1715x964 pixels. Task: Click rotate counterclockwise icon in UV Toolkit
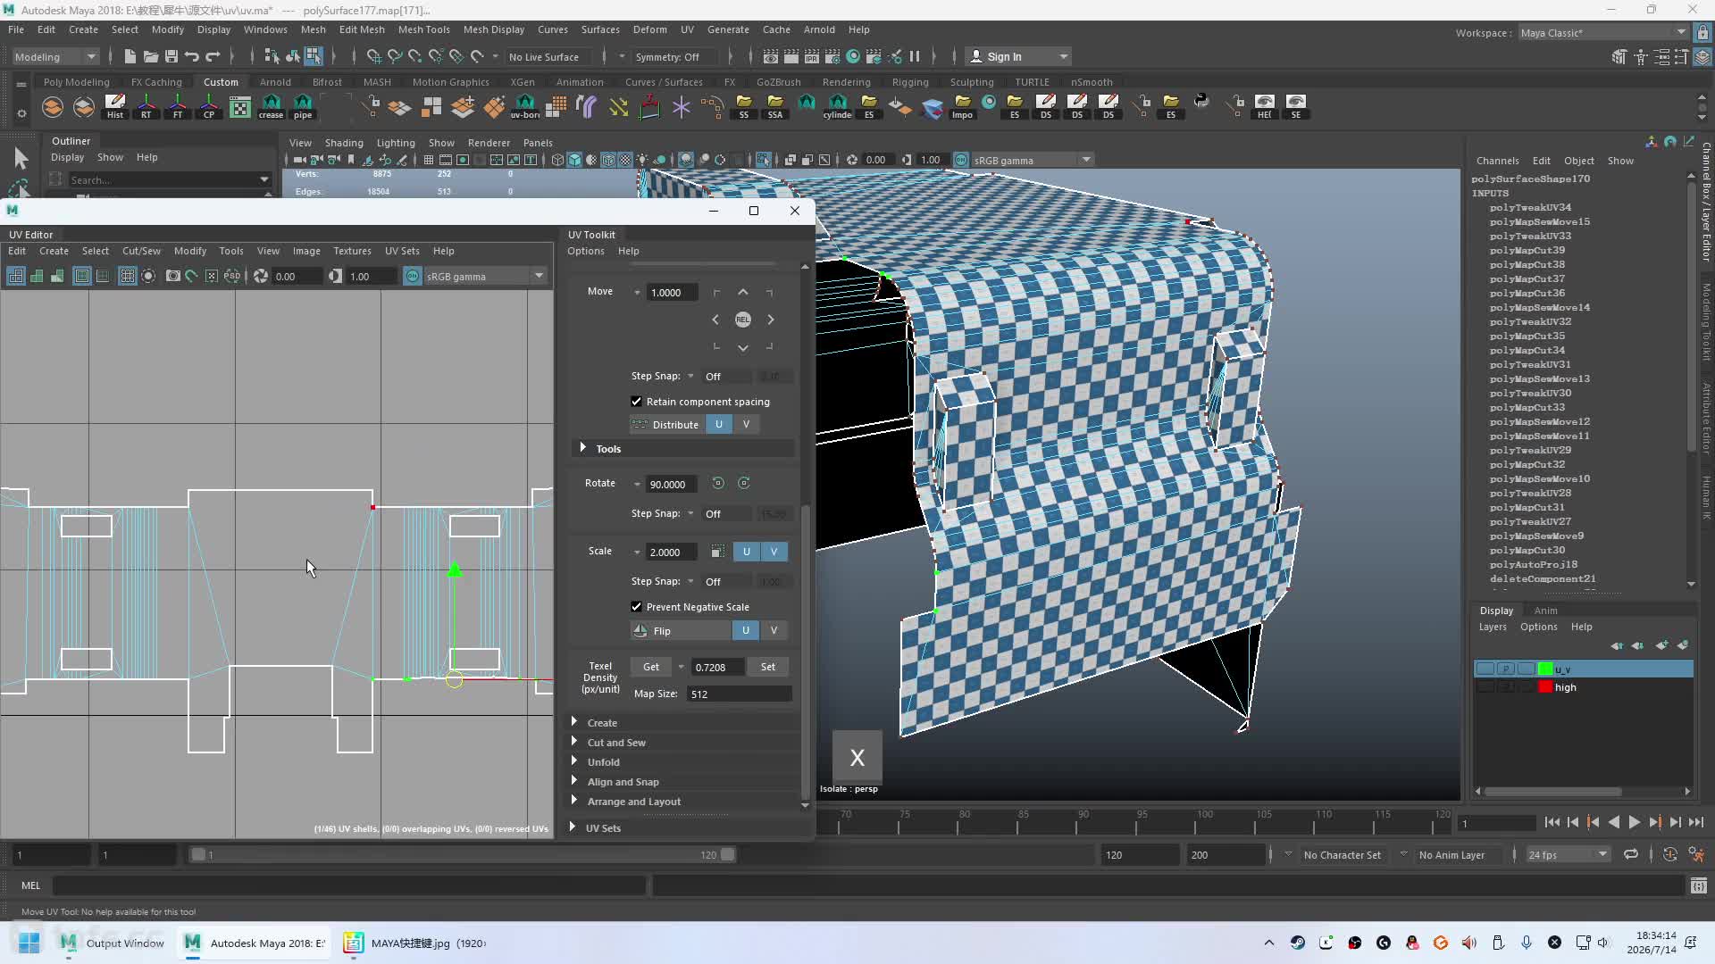(718, 484)
